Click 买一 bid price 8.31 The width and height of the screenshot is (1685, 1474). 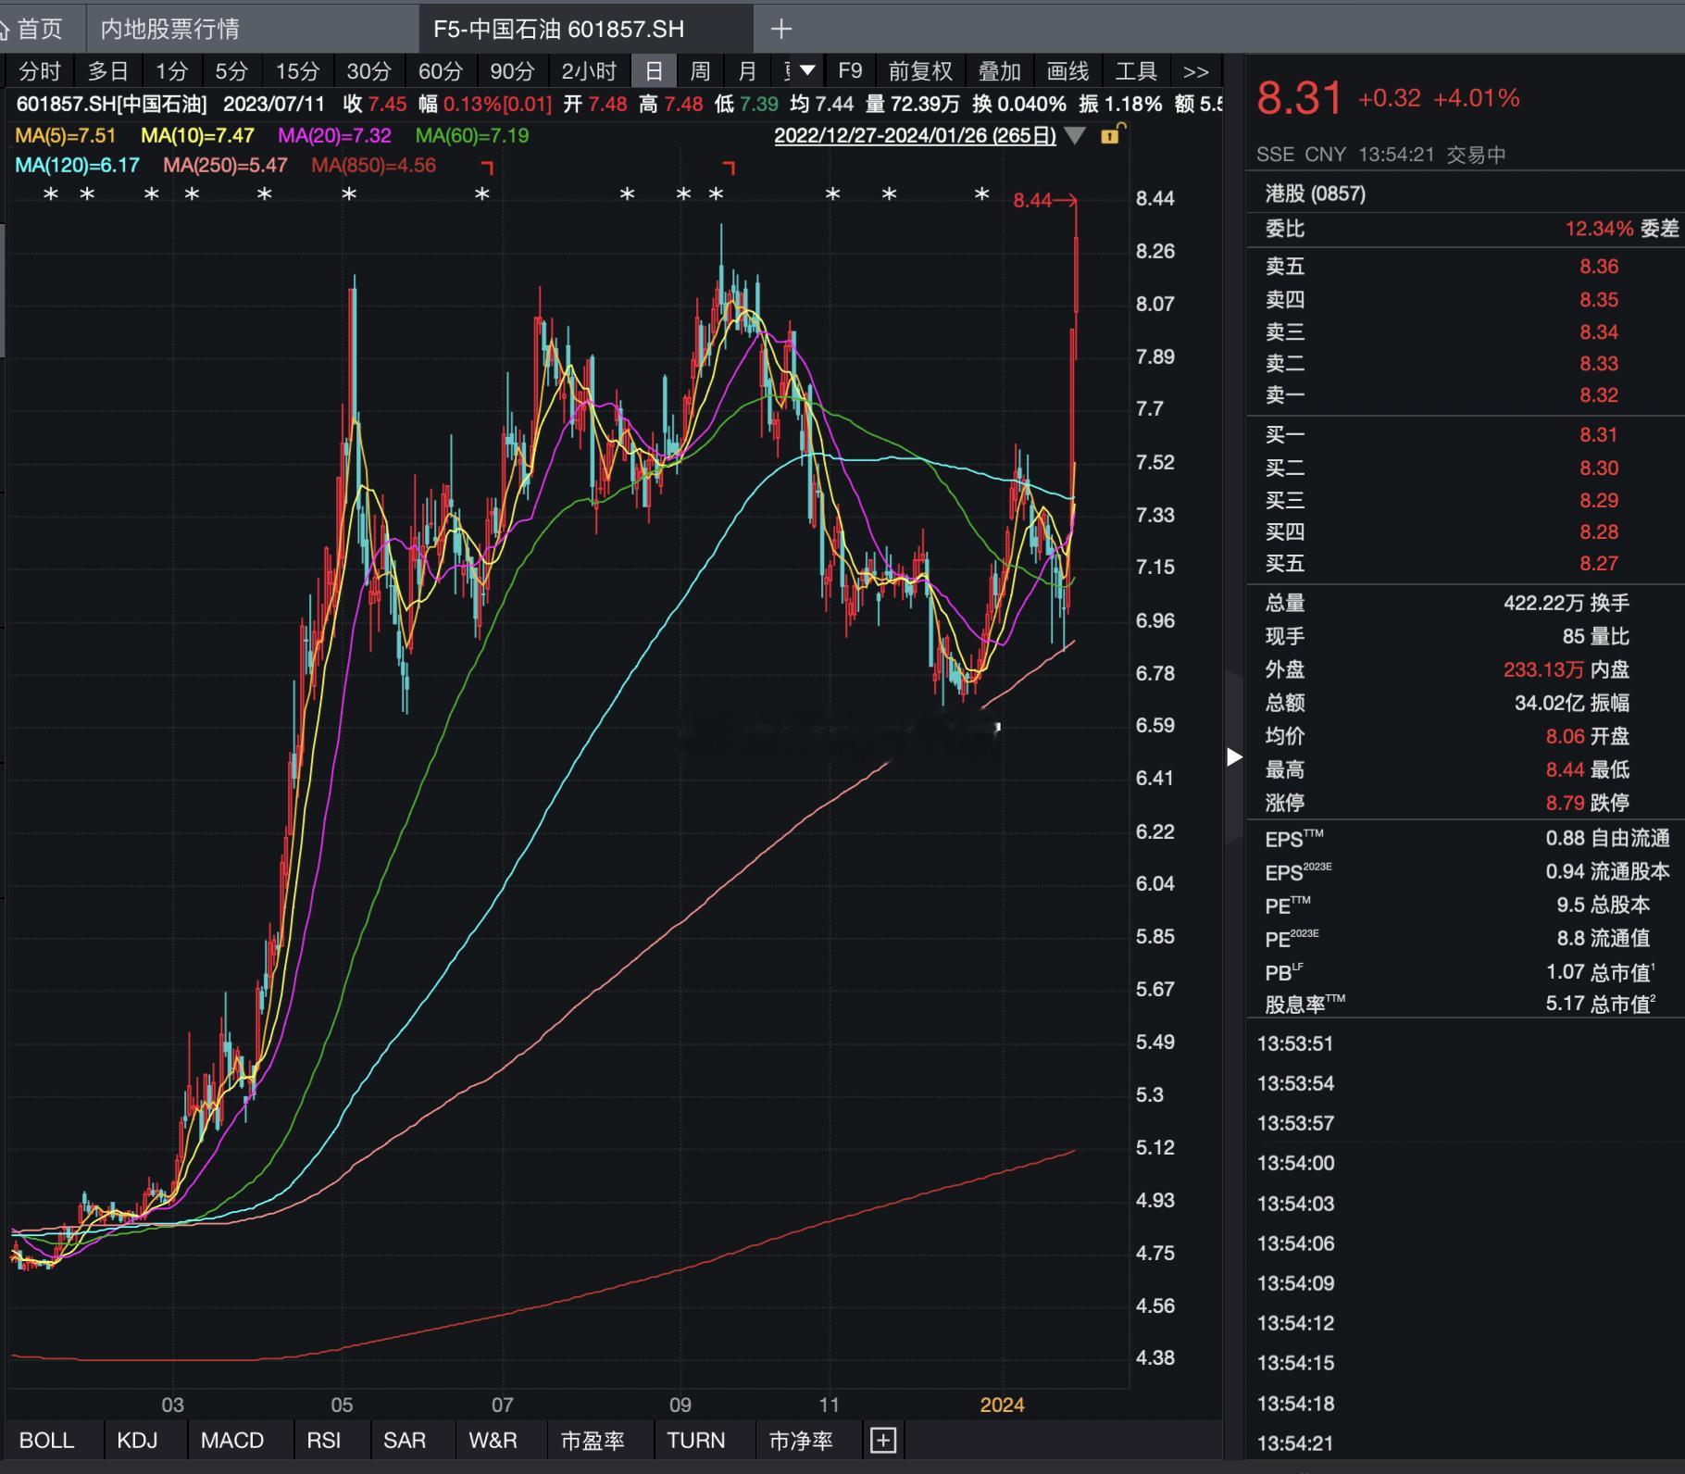(x=1599, y=435)
